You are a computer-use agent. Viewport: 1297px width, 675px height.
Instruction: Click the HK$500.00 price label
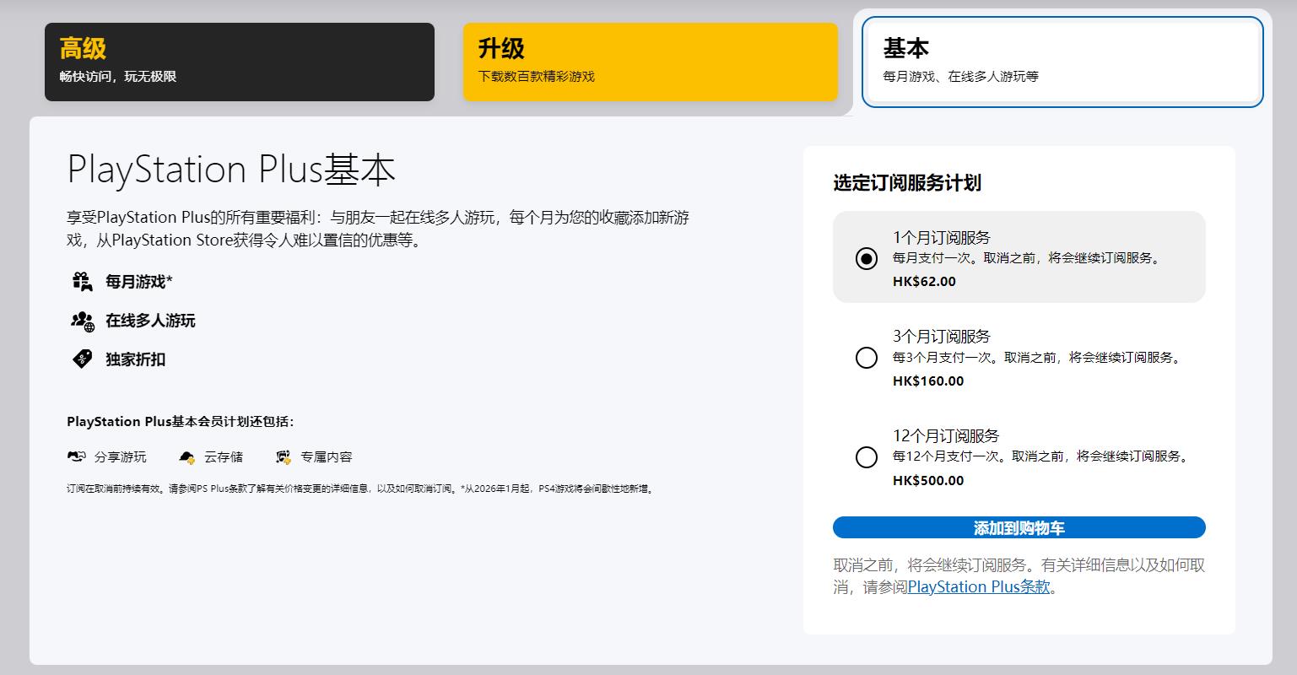coord(927,481)
